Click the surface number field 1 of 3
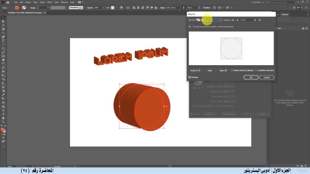 [x=246, y=20]
